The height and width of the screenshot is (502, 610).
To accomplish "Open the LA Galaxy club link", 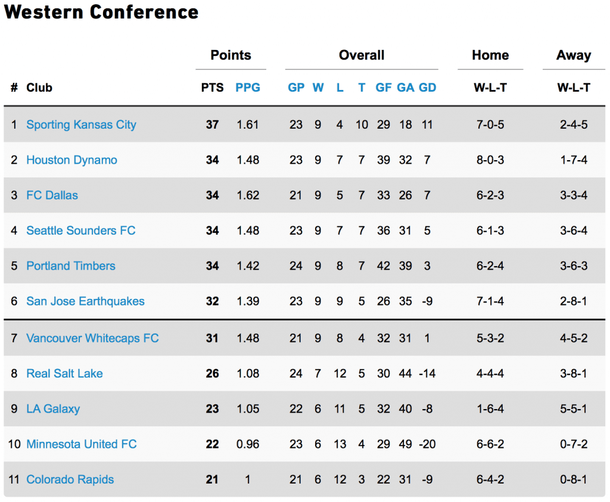I will coord(53,409).
